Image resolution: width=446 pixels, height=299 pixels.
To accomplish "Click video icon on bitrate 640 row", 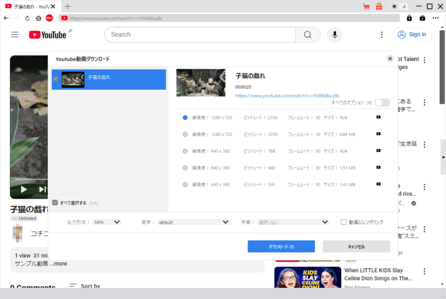I will tap(379, 167).
